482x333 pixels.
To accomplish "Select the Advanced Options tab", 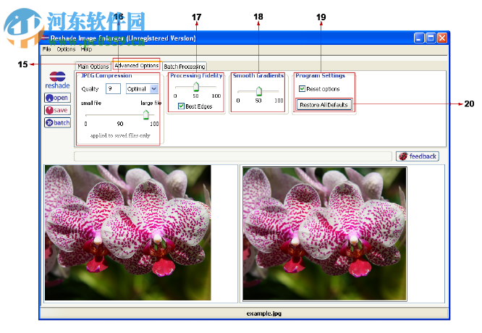I will pyautogui.click(x=137, y=65).
